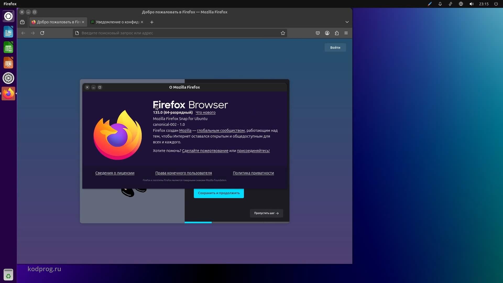Select the Firefox icon in the dock
The width and height of the screenshot is (503, 283).
tap(8, 94)
